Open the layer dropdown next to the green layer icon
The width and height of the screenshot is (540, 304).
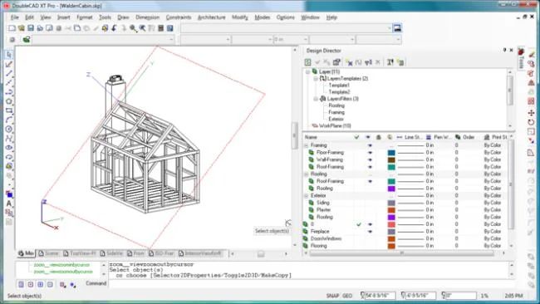(171, 40)
